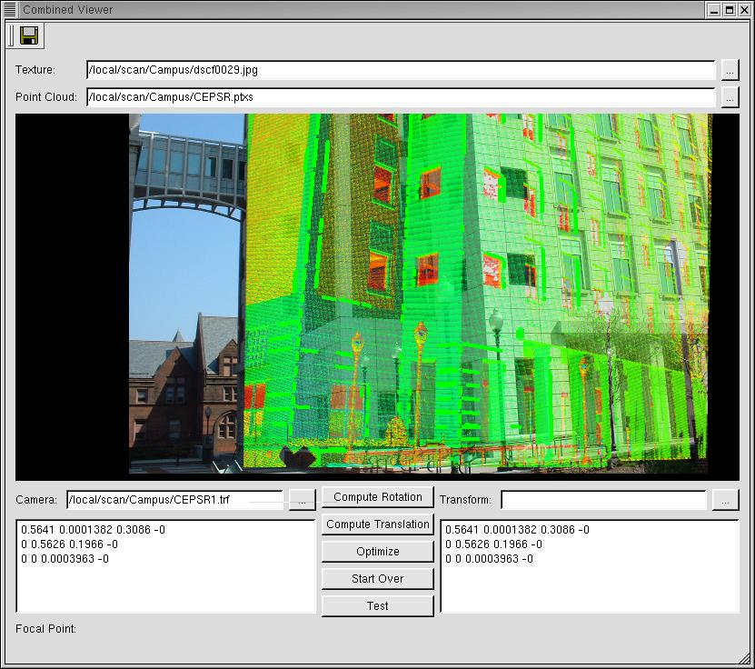Image resolution: width=755 pixels, height=669 pixels.
Task: Click the Camera file path field
Action: pos(175,500)
